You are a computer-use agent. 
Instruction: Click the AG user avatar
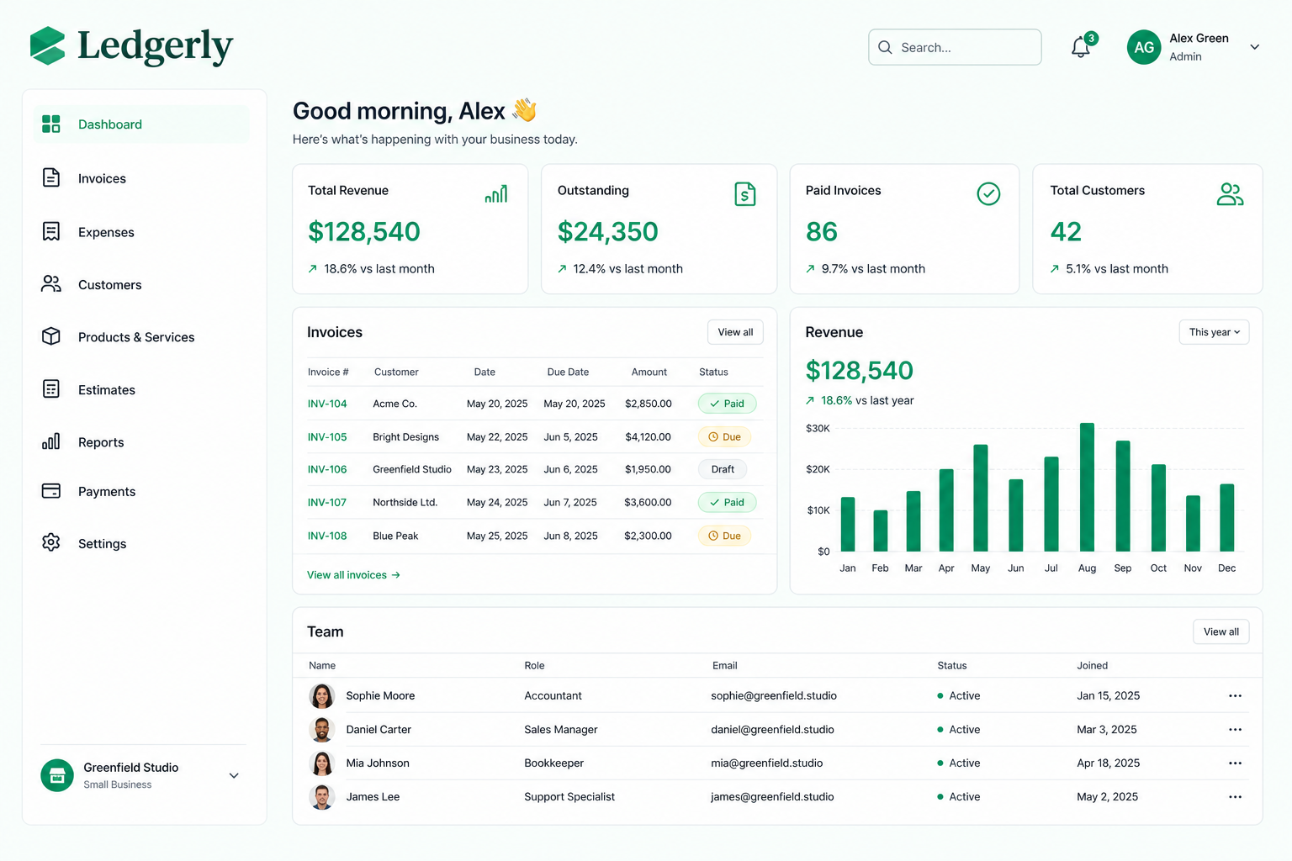click(x=1144, y=48)
